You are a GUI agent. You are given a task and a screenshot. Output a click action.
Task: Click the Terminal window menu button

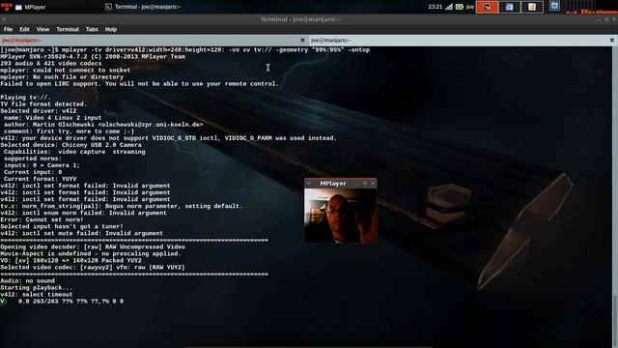3,19
